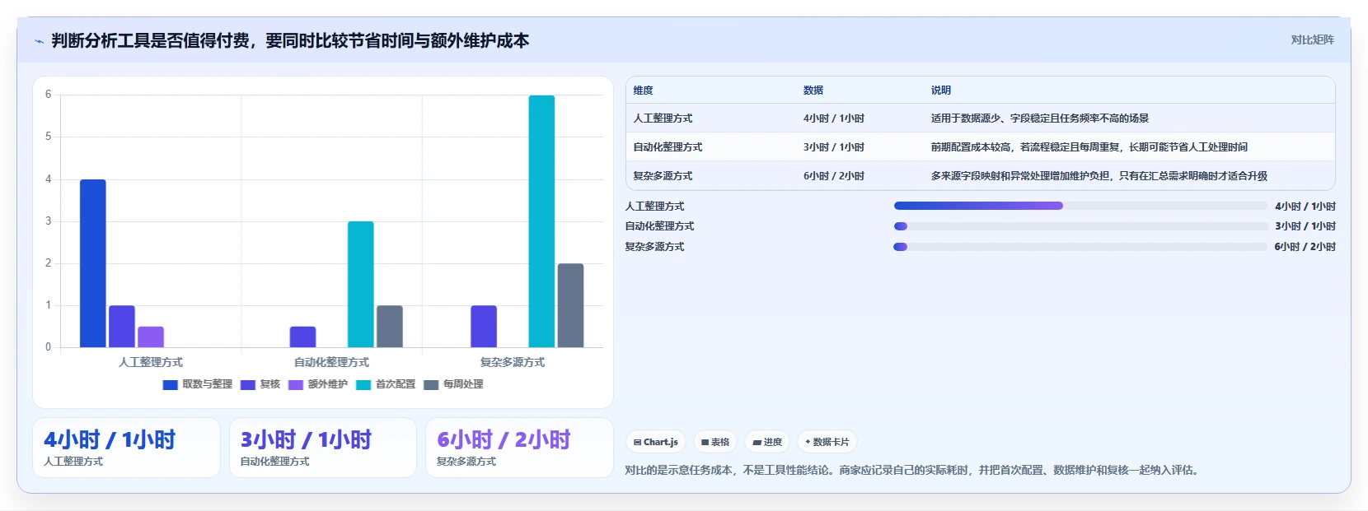Image resolution: width=1368 pixels, height=511 pixels.
Task: Select the 6小时 / 2小时 data card
Action: tap(519, 448)
